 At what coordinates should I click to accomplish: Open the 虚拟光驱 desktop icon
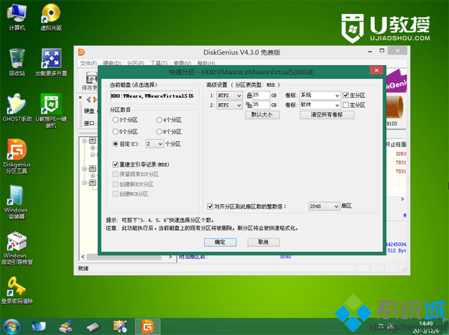pos(52,14)
